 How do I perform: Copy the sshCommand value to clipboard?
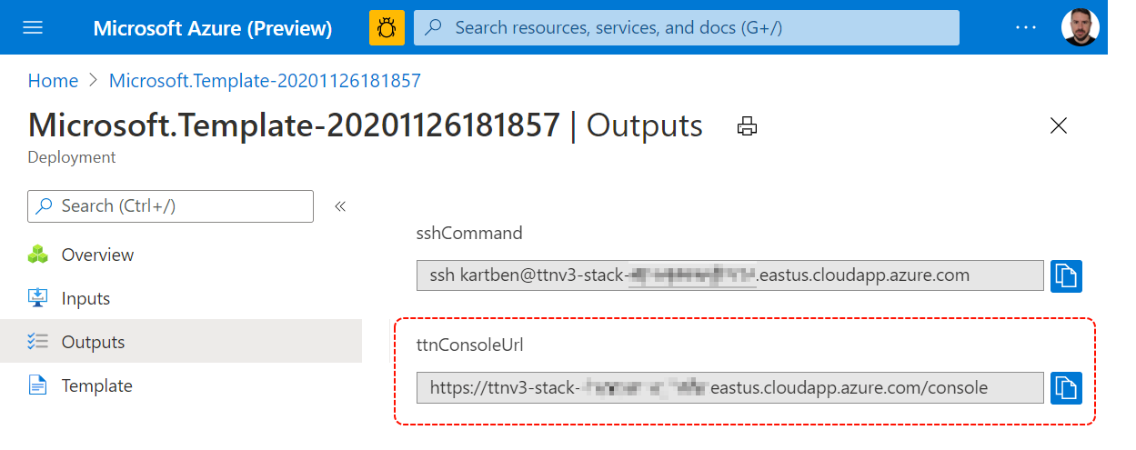[x=1066, y=275]
